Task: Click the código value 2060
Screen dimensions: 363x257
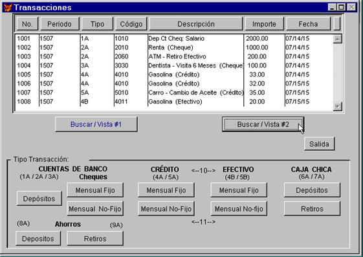Action: pos(122,56)
